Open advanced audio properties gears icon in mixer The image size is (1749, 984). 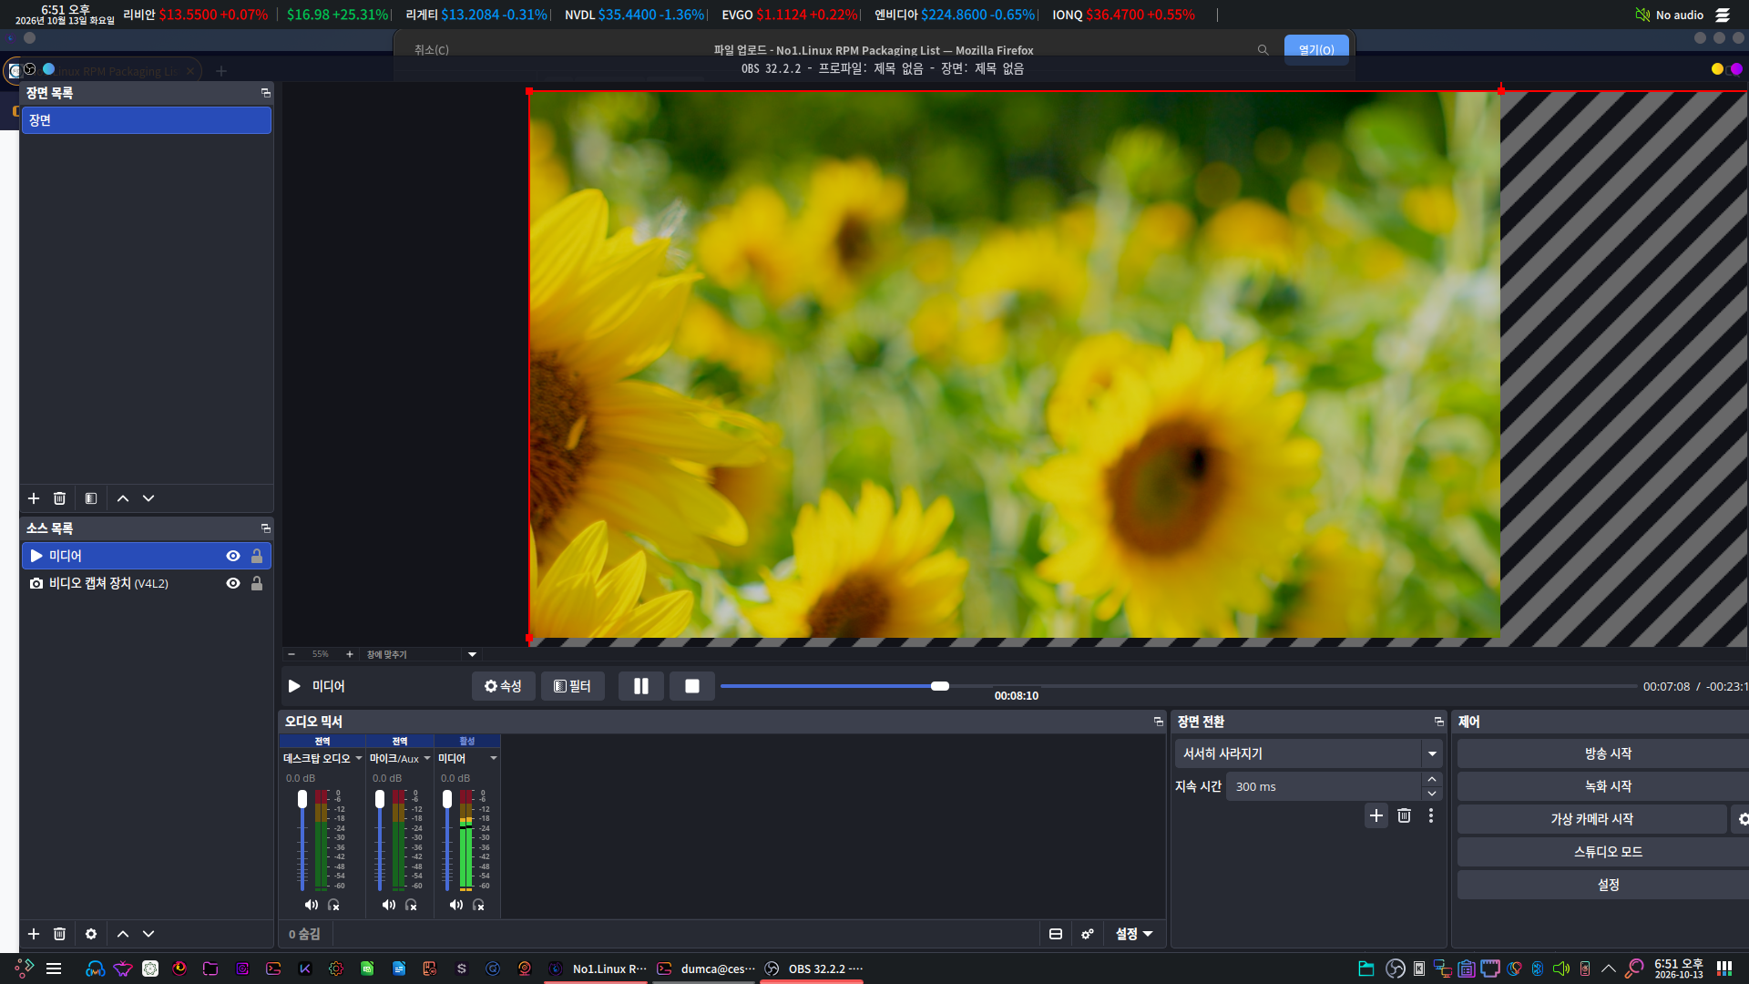pos(1088,934)
